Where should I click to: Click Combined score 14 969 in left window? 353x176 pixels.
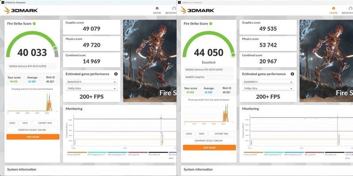tap(91, 60)
